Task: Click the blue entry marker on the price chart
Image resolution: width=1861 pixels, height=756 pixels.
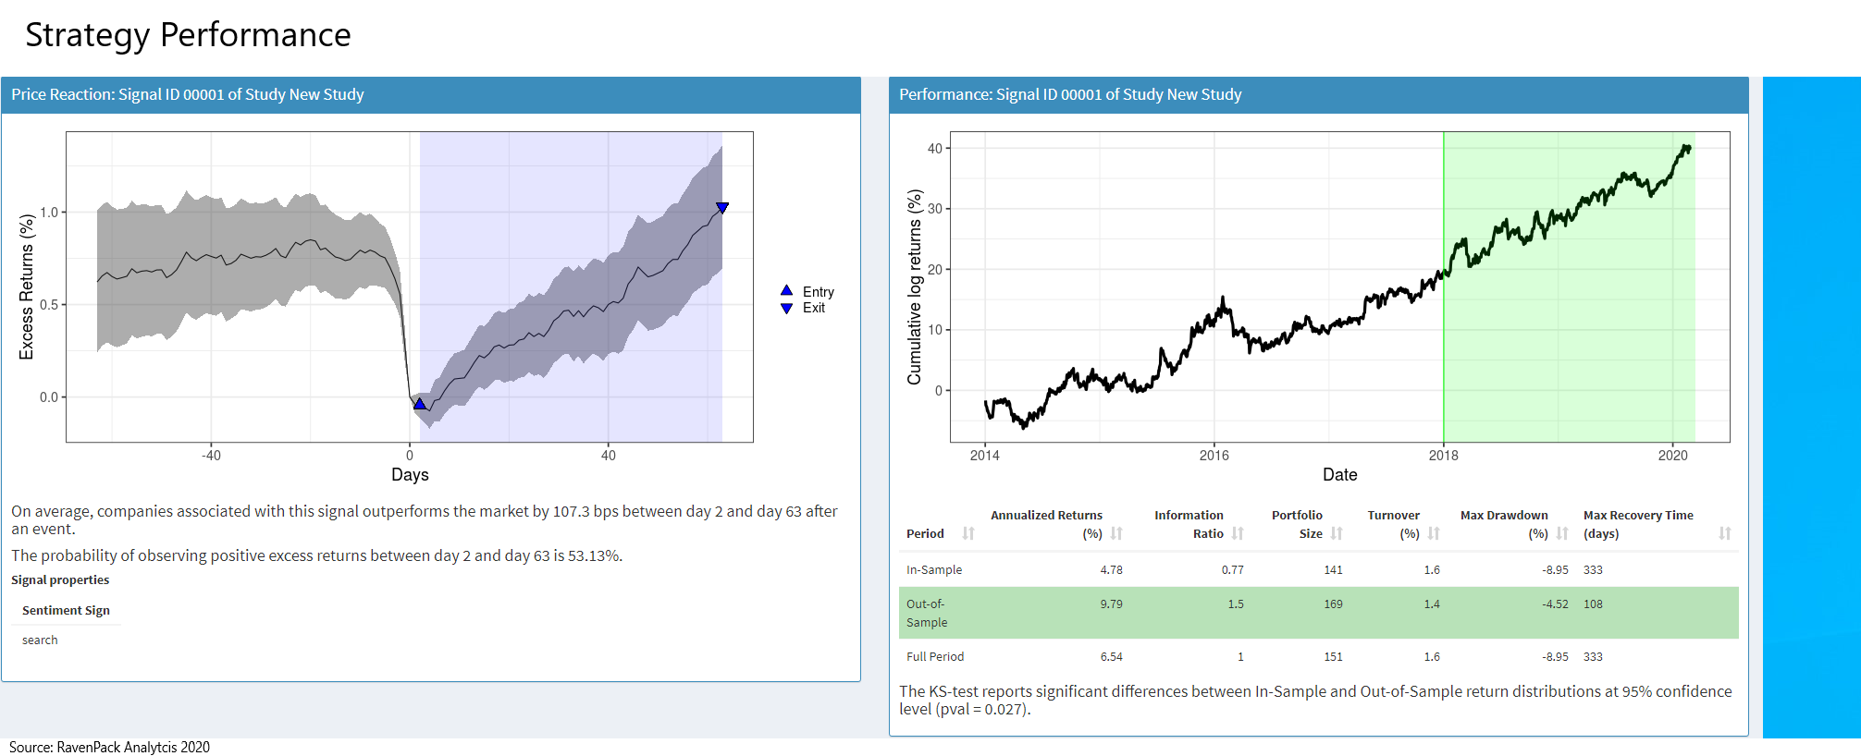Action: point(420,404)
